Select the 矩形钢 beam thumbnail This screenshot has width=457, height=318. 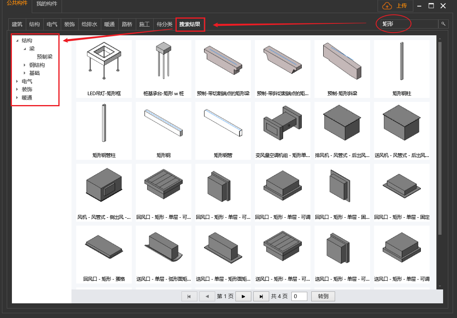(x=164, y=130)
